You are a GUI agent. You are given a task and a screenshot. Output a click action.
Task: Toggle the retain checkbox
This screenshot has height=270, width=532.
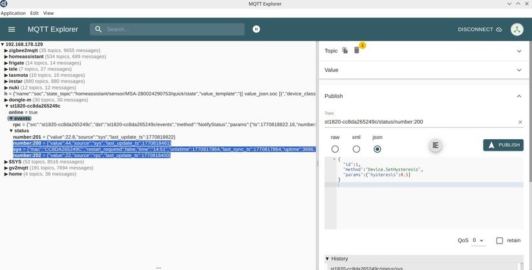[x=500, y=240]
